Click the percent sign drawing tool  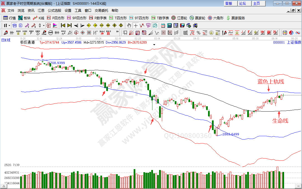coord(198,33)
